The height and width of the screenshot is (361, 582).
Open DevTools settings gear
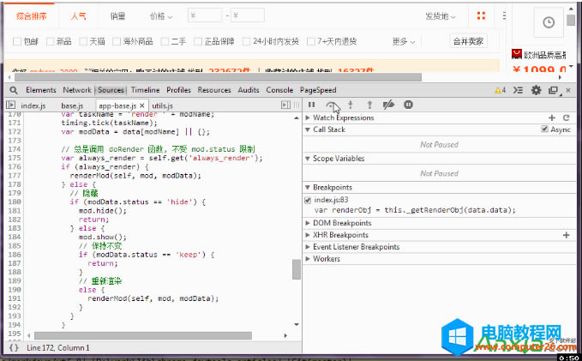pos(537,90)
